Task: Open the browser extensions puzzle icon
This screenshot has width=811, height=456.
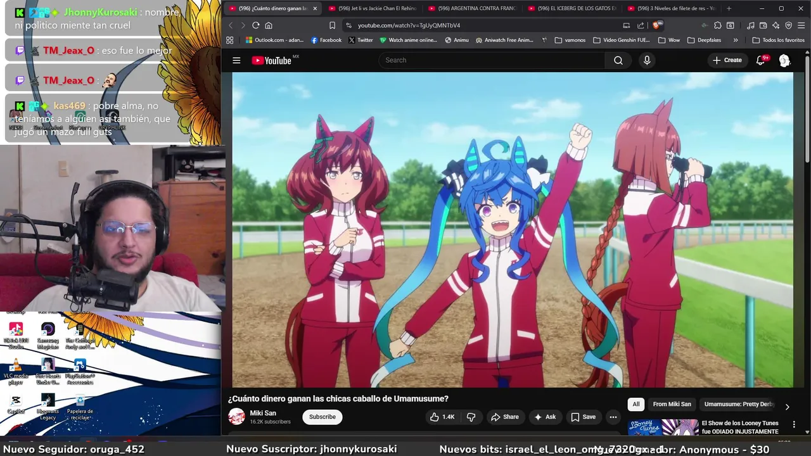Action: (x=718, y=25)
